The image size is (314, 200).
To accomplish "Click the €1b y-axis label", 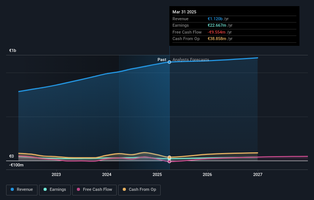I will click(13, 50).
